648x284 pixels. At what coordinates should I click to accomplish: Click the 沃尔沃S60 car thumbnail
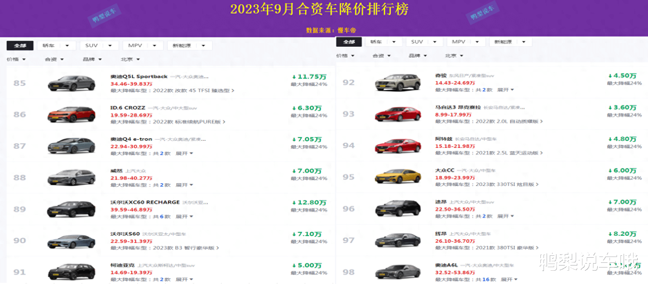coord(71,241)
